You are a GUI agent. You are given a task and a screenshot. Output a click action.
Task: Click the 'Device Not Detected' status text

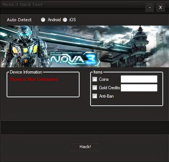coord(34,79)
